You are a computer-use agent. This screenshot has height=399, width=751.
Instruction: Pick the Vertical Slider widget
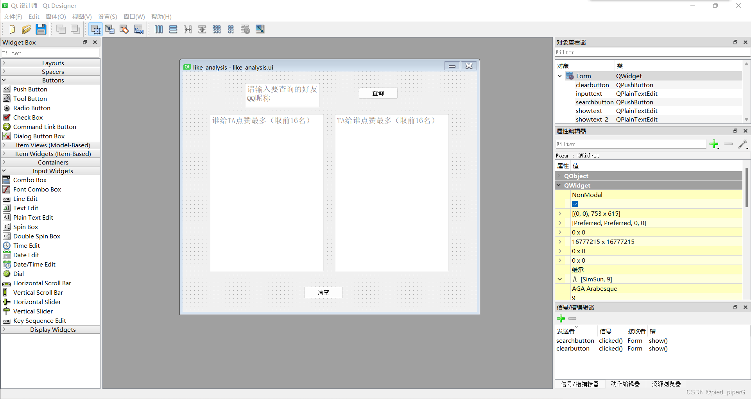click(x=33, y=311)
